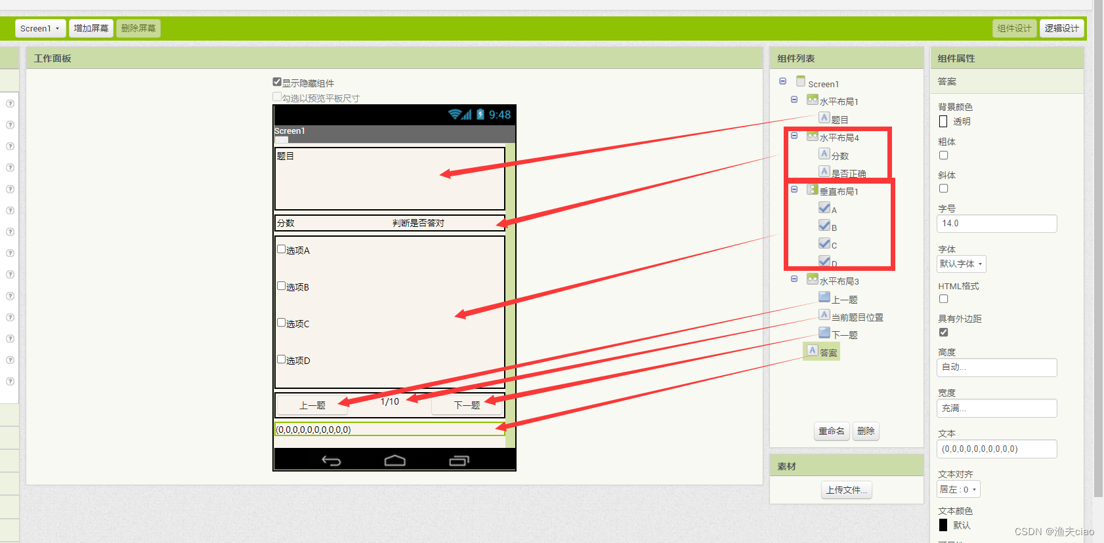Viewport: 1104px width, 543px height.
Task: Check the 选项D checkbox in preview
Action: pyautogui.click(x=281, y=359)
